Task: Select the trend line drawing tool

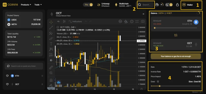Action: tap(51, 28)
